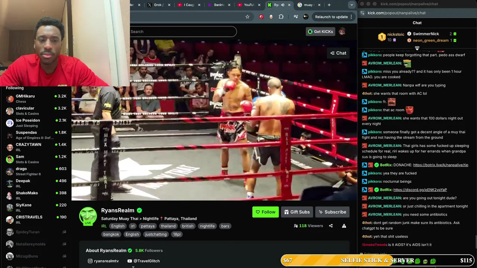The width and height of the screenshot is (477, 268).
Task: Open the site info icon in chat popout
Action: pyautogui.click(x=362, y=13)
